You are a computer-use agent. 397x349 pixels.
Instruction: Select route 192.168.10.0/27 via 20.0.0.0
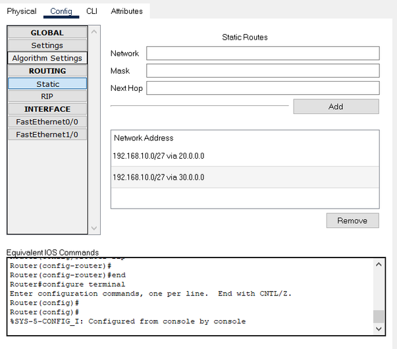(x=245, y=156)
